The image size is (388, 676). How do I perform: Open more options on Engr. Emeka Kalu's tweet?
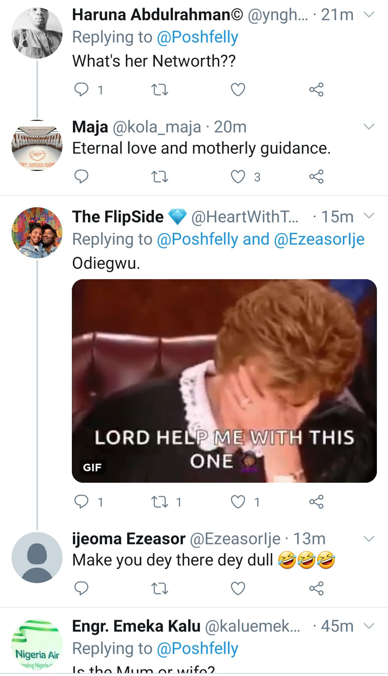coord(369,626)
